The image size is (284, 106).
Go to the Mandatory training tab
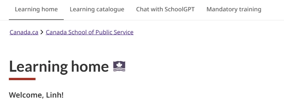coord(234,9)
